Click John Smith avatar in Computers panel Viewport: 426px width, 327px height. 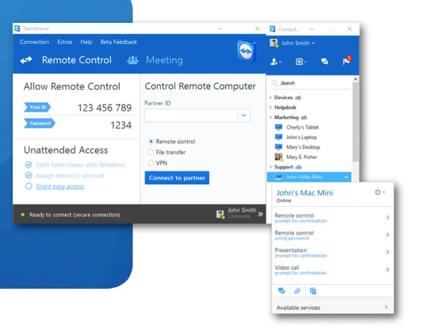point(274,43)
